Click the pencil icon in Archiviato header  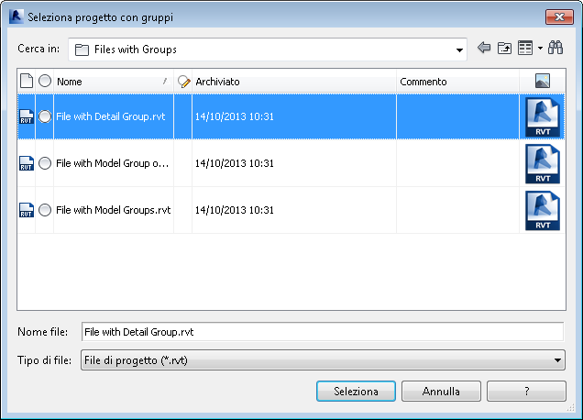(x=183, y=82)
